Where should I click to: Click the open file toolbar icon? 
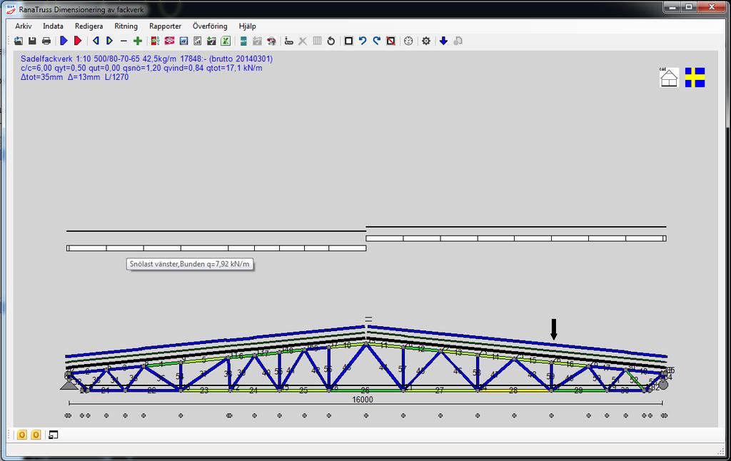[x=19, y=41]
